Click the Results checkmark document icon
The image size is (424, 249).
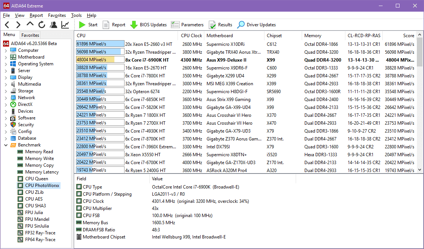point(212,25)
